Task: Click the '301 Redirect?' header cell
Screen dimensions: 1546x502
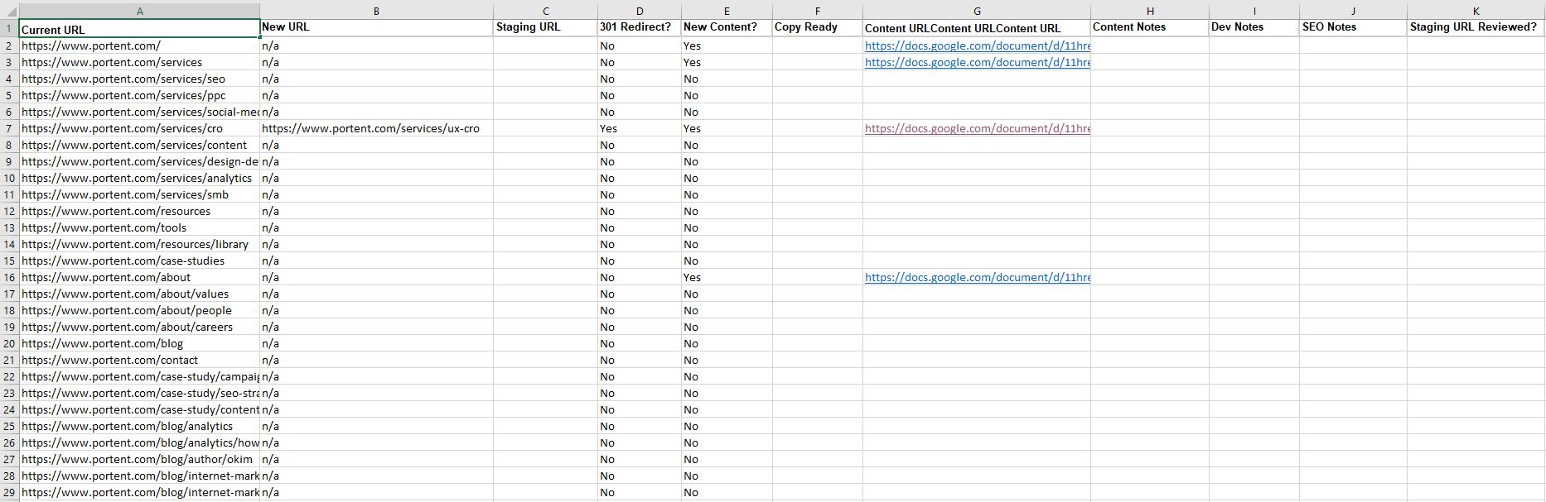Action: pos(640,27)
